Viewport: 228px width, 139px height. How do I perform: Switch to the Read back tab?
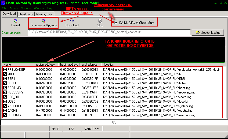pos(26,14)
